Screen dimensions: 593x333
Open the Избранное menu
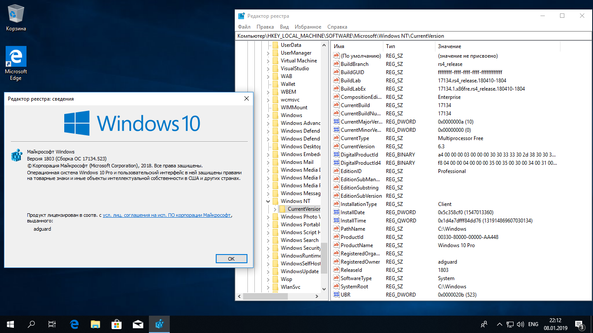308,27
